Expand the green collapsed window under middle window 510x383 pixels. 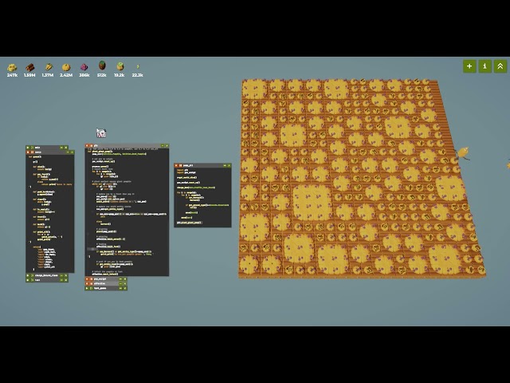pos(120,288)
